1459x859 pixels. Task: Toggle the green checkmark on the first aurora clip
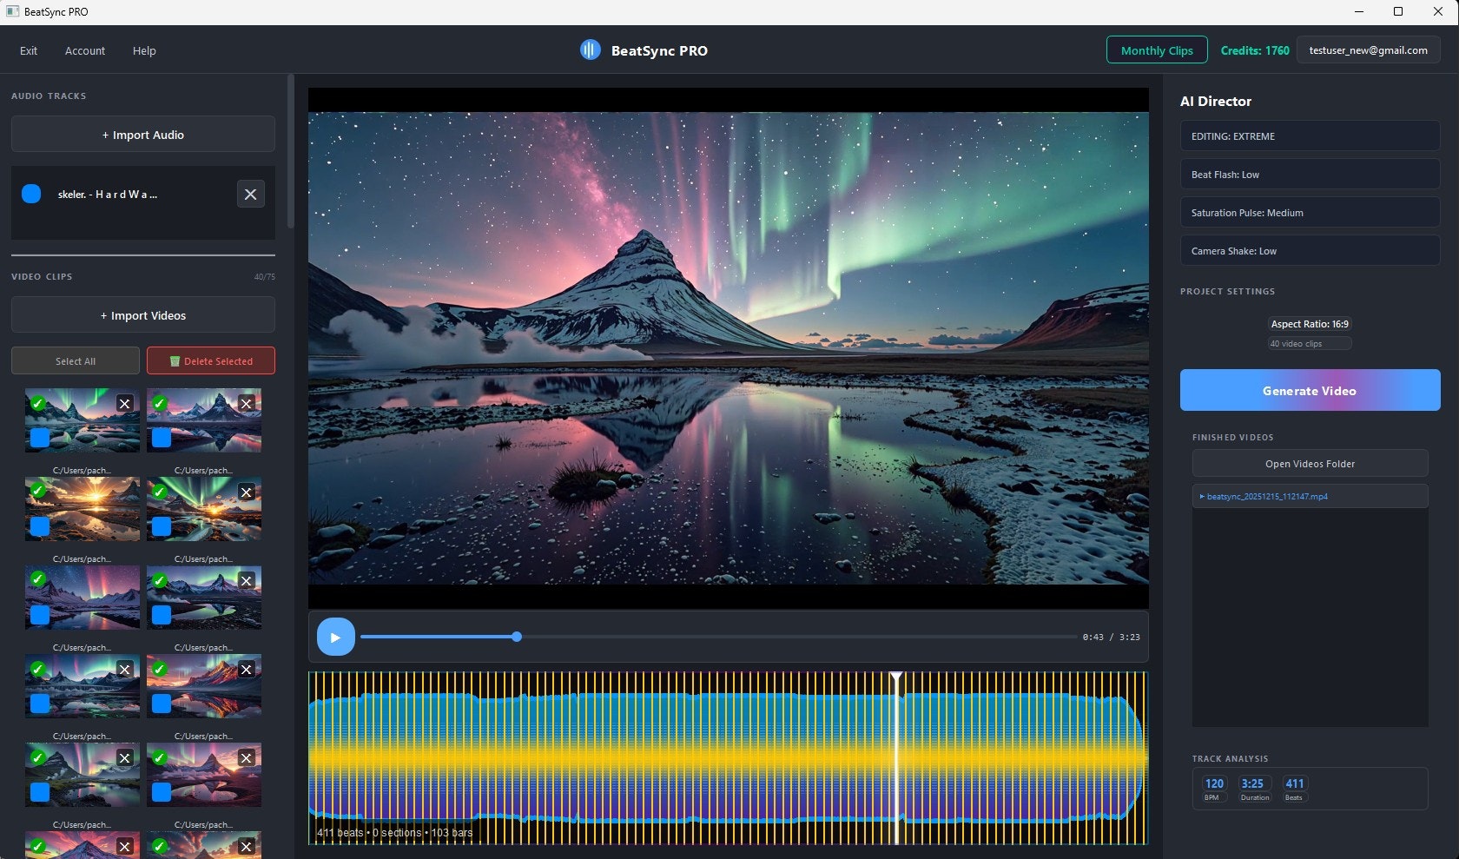(x=36, y=403)
